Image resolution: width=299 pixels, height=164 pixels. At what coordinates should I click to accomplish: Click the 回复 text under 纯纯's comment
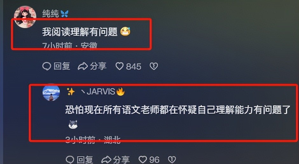62,66
